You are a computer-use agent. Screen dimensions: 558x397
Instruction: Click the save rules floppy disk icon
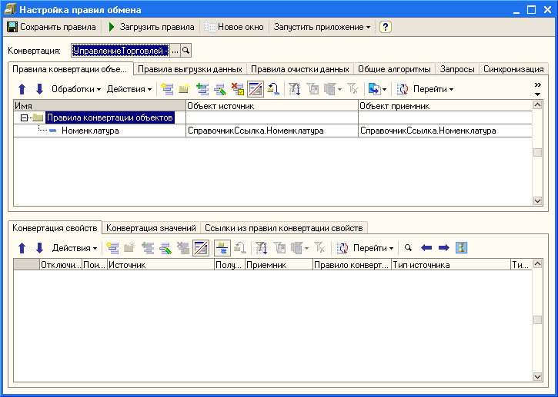12,27
